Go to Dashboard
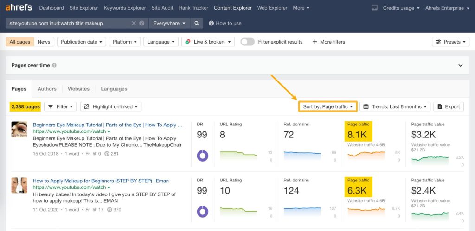The width and height of the screenshot is (475, 231). (x=51, y=8)
